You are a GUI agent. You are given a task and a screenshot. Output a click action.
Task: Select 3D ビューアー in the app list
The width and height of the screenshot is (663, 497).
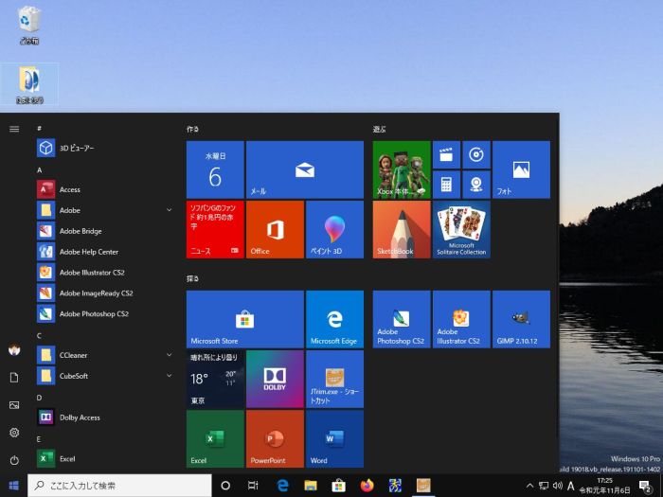point(76,148)
